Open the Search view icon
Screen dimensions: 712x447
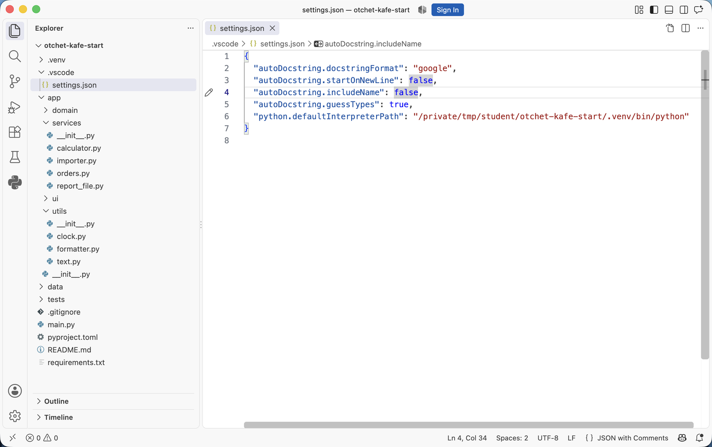pyautogui.click(x=15, y=56)
